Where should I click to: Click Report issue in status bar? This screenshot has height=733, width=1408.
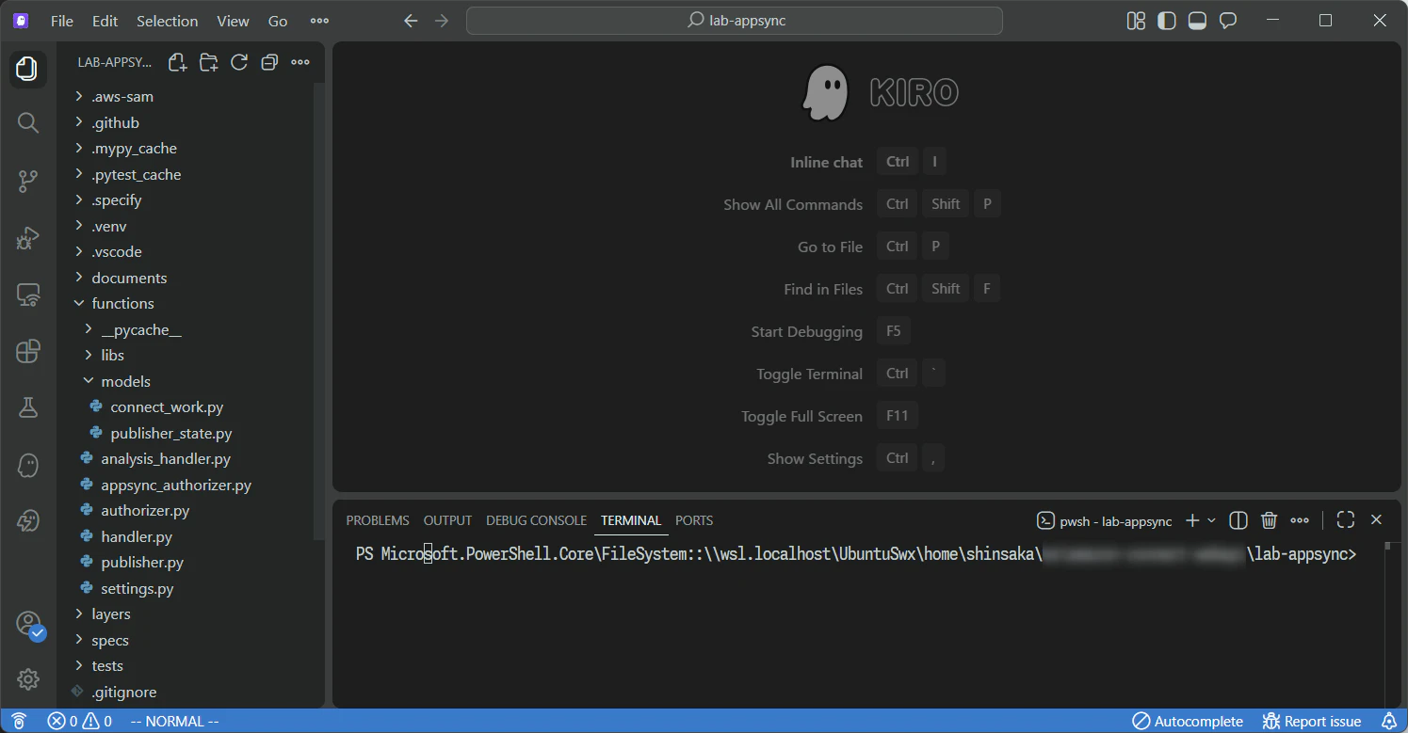(1312, 722)
